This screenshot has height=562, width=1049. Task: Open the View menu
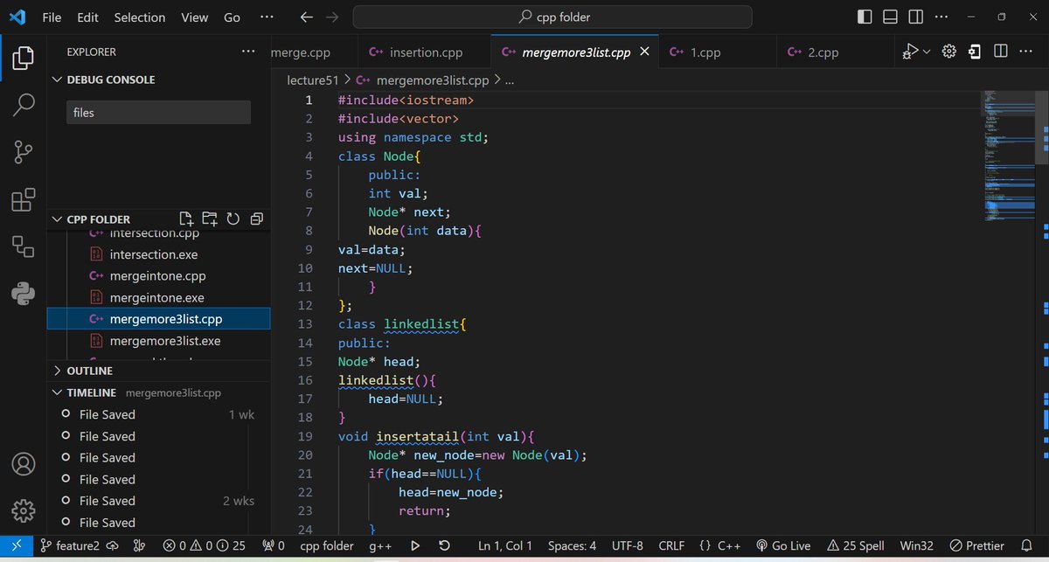click(x=194, y=17)
